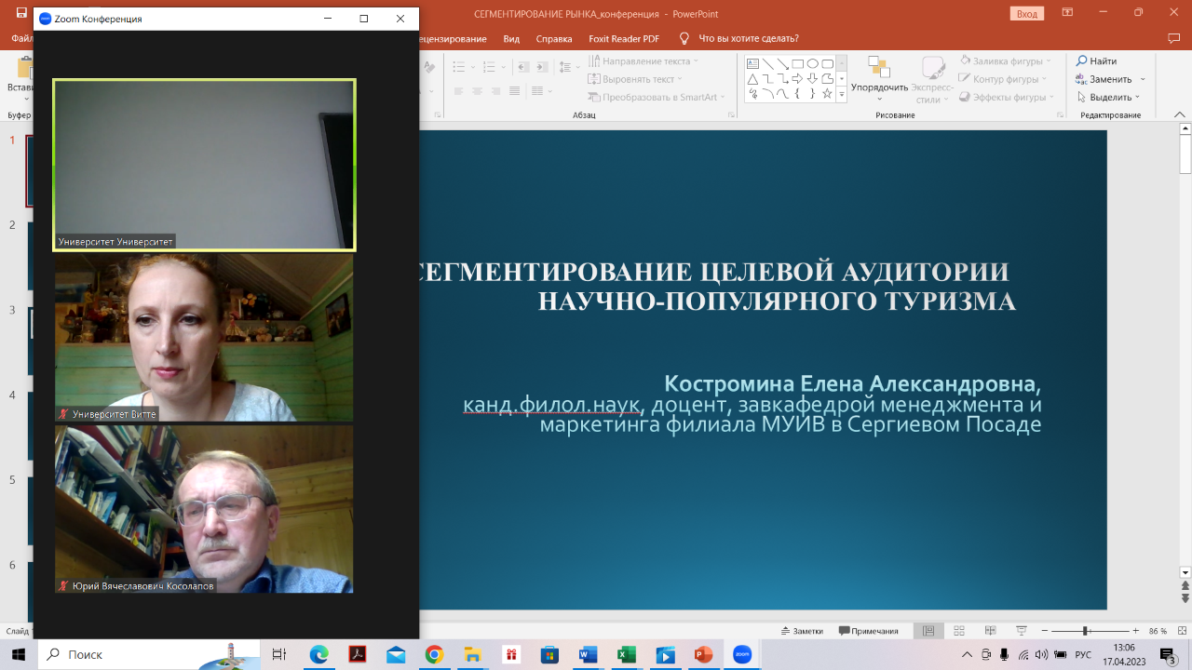Click the 86 % zoom level

[1158, 631]
